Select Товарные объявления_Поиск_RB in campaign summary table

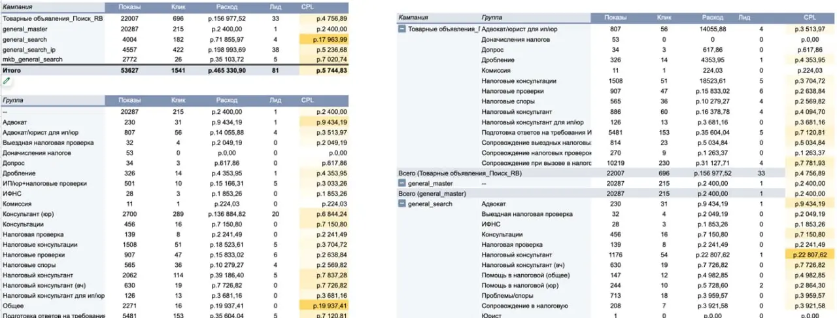[x=53, y=19]
